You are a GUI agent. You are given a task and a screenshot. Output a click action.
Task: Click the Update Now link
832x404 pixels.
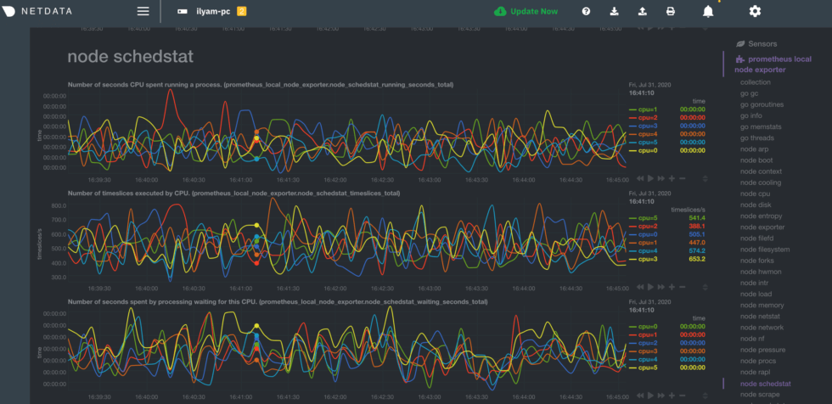coord(526,12)
